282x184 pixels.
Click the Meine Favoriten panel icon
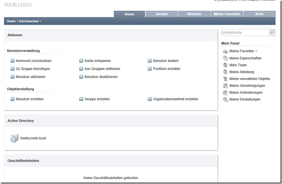[225, 51]
